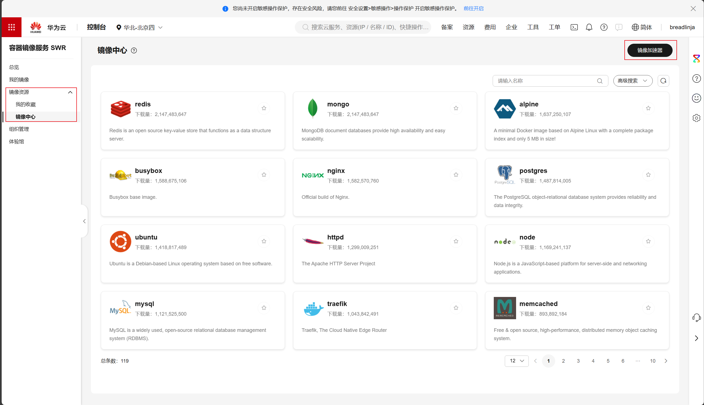Click the 前往开启 link in banner
704x405 pixels.
click(474, 9)
